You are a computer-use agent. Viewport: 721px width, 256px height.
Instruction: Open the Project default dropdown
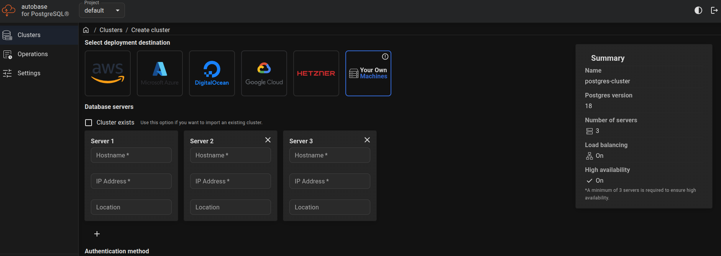point(102,10)
